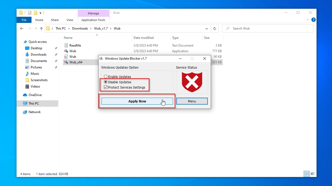Select OneDrive in navigation pane
This screenshot has height=186, width=332.
tap(35, 95)
